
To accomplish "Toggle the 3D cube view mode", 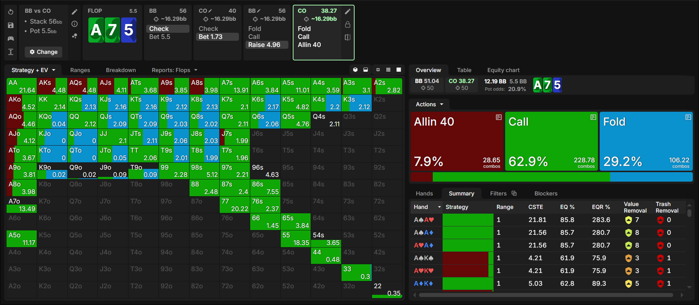I will pos(355,70).
